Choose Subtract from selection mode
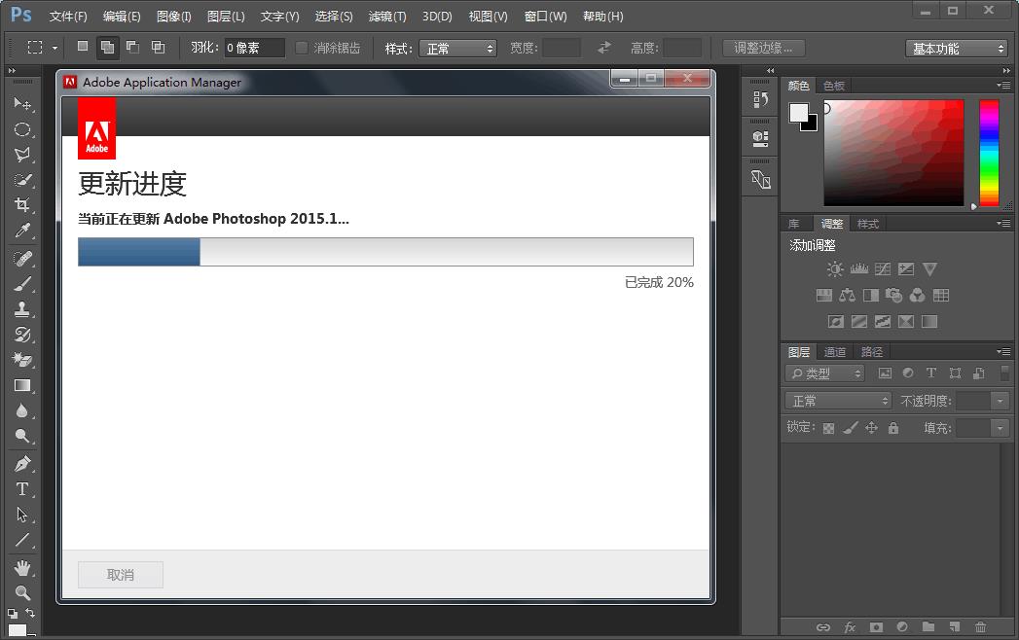This screenshot has height=640, width=1019. (132, 47)
